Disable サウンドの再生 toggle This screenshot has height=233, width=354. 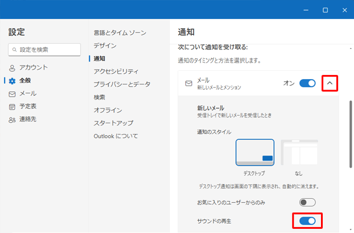(x=307, y=221)
